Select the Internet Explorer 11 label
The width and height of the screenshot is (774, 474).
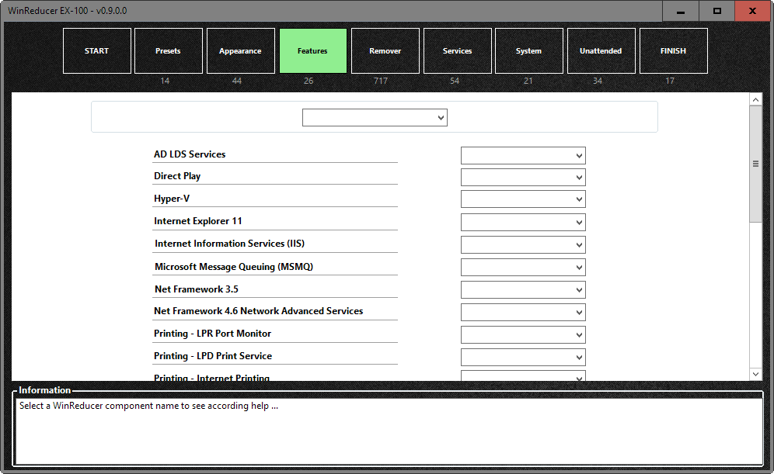click(x=198, y=221)
